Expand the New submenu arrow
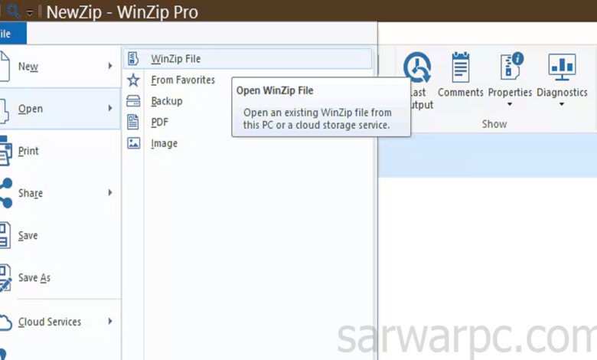The width and height of the screenshot is (597, 360). click(110, 66)
